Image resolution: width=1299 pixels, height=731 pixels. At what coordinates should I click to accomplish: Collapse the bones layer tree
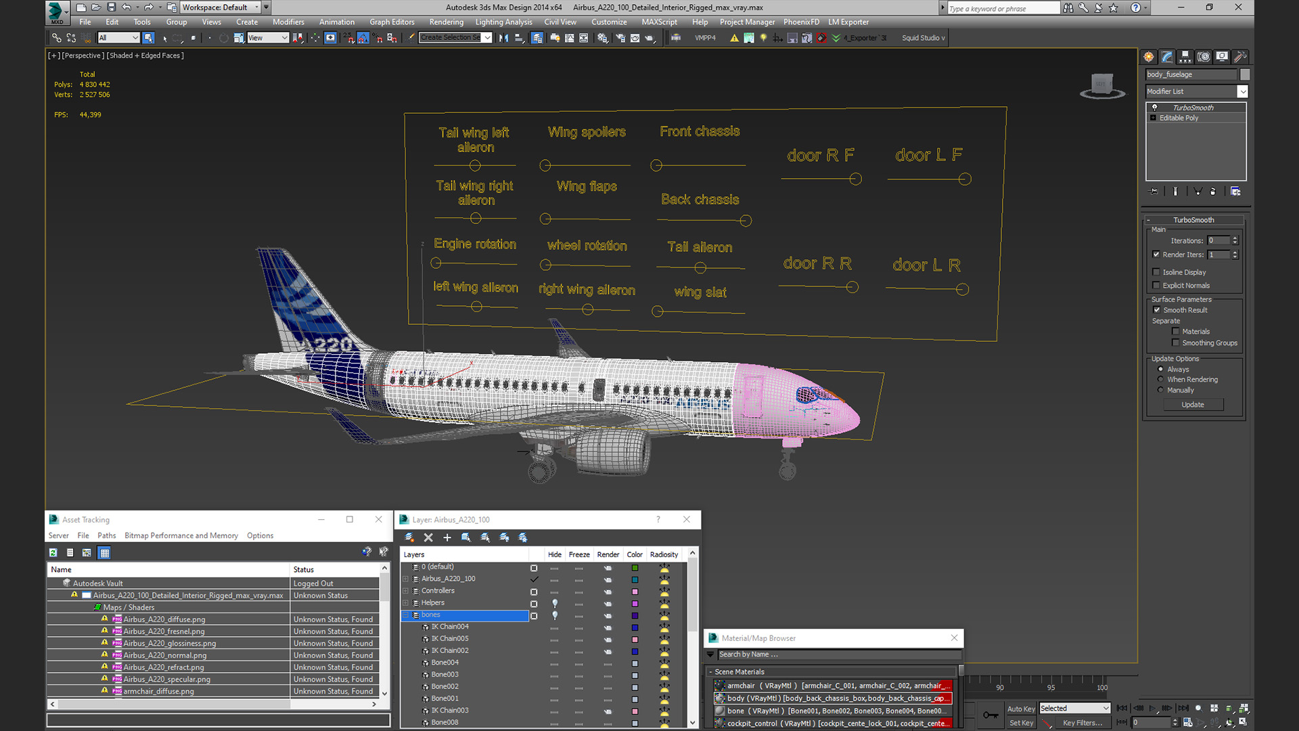point(406,615)
